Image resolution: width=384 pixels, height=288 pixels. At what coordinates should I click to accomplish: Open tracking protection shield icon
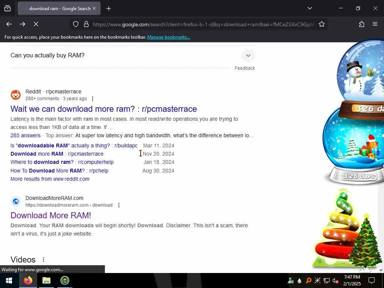[76, 24]
